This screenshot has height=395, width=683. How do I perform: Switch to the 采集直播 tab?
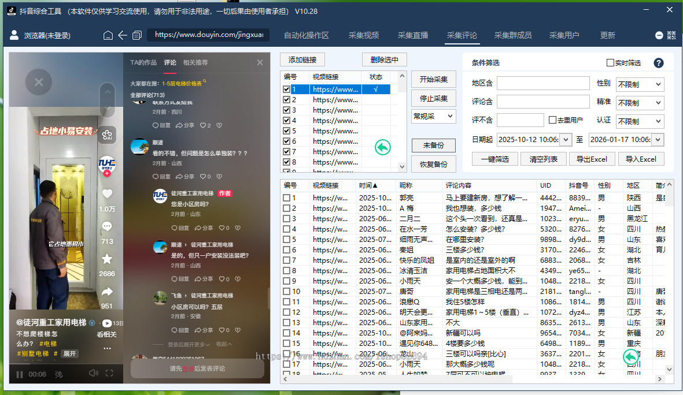413,35
